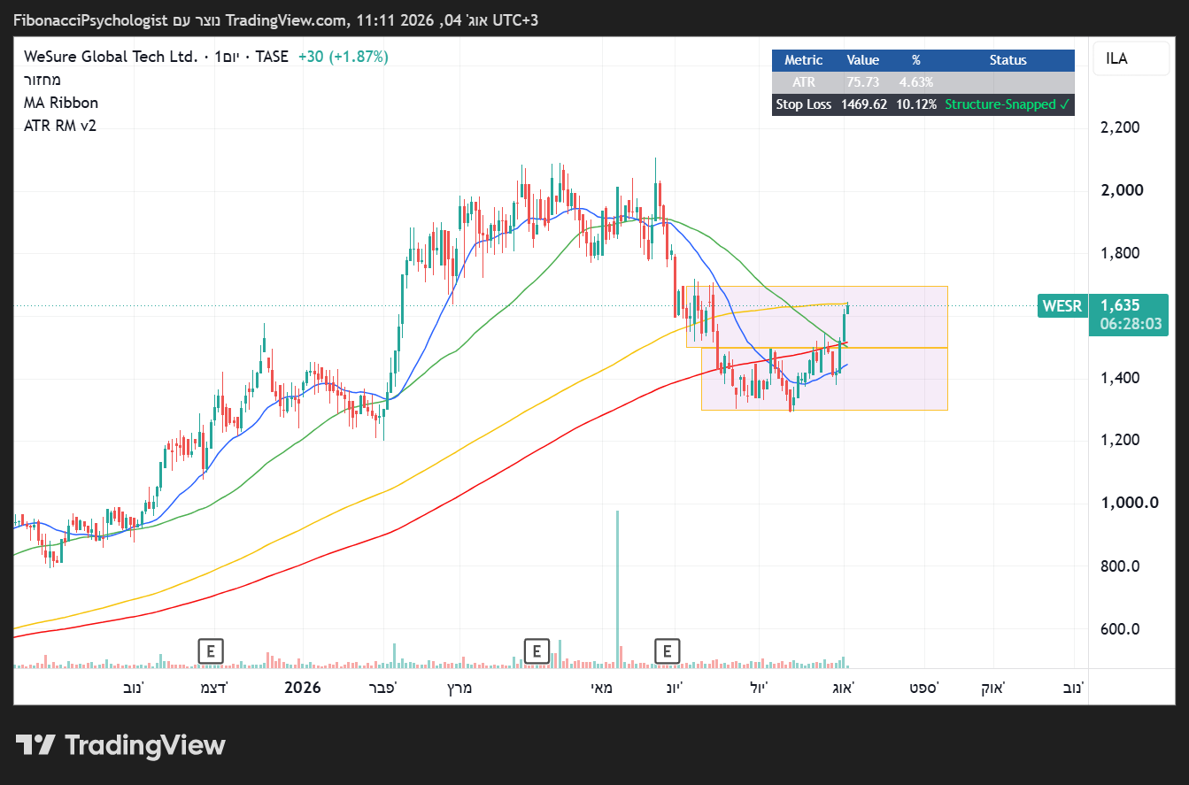Click the 1,400 price axis label
The image size is (1189, 785).
tap(1120, 378)
